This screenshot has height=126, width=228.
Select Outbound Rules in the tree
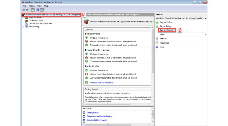pyautogui.click(x=36, y=21)
